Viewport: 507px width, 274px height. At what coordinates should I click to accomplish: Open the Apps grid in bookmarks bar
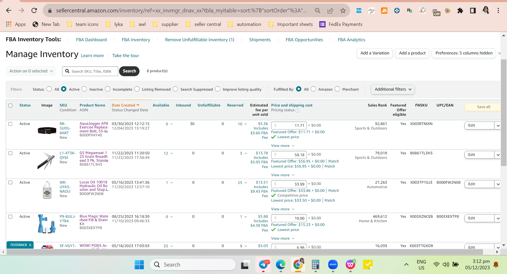(x=9, y=24)
